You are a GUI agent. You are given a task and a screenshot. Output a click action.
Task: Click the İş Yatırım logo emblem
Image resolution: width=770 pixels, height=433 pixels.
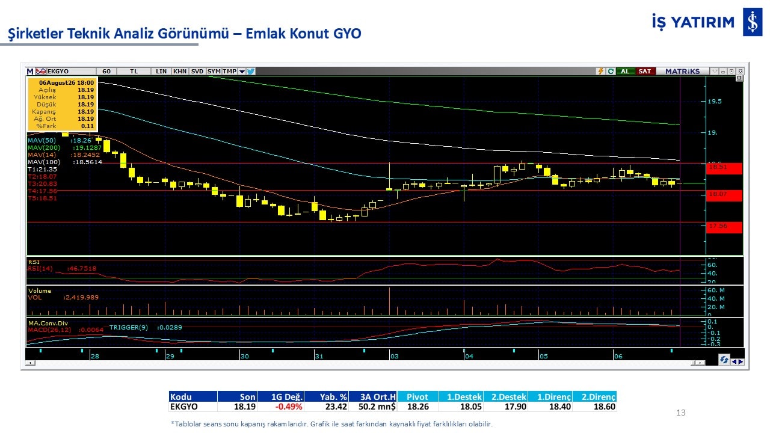(752, 22)
